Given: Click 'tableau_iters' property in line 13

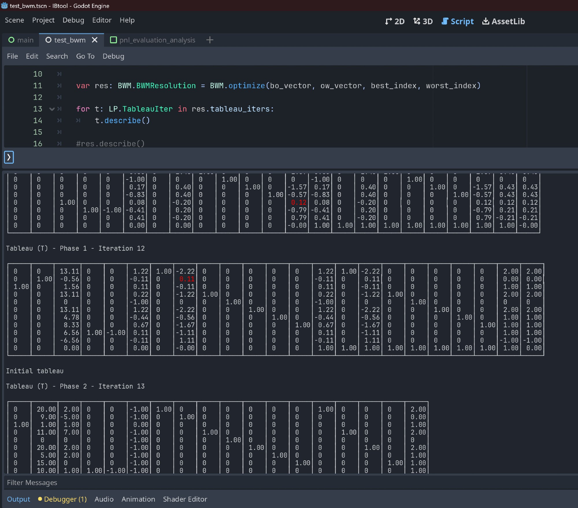Looking at the screenshot, I should tap(240, 109).
